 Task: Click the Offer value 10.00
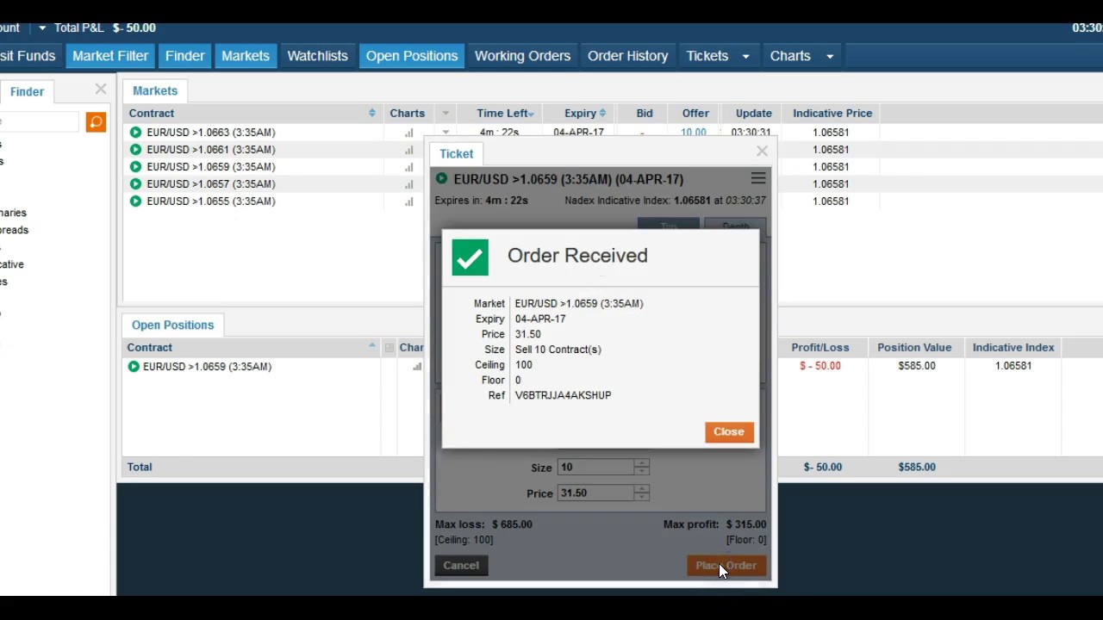[x=693, y=133]
